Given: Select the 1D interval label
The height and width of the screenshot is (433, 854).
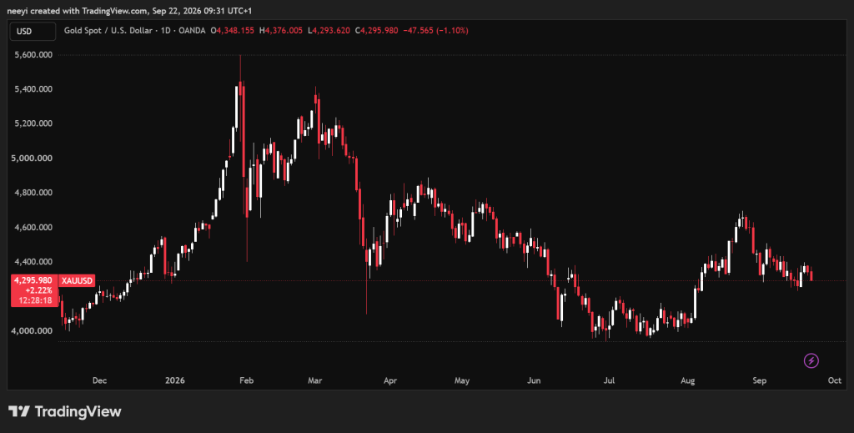Looking at the screenshot, I should click(166, 31).
